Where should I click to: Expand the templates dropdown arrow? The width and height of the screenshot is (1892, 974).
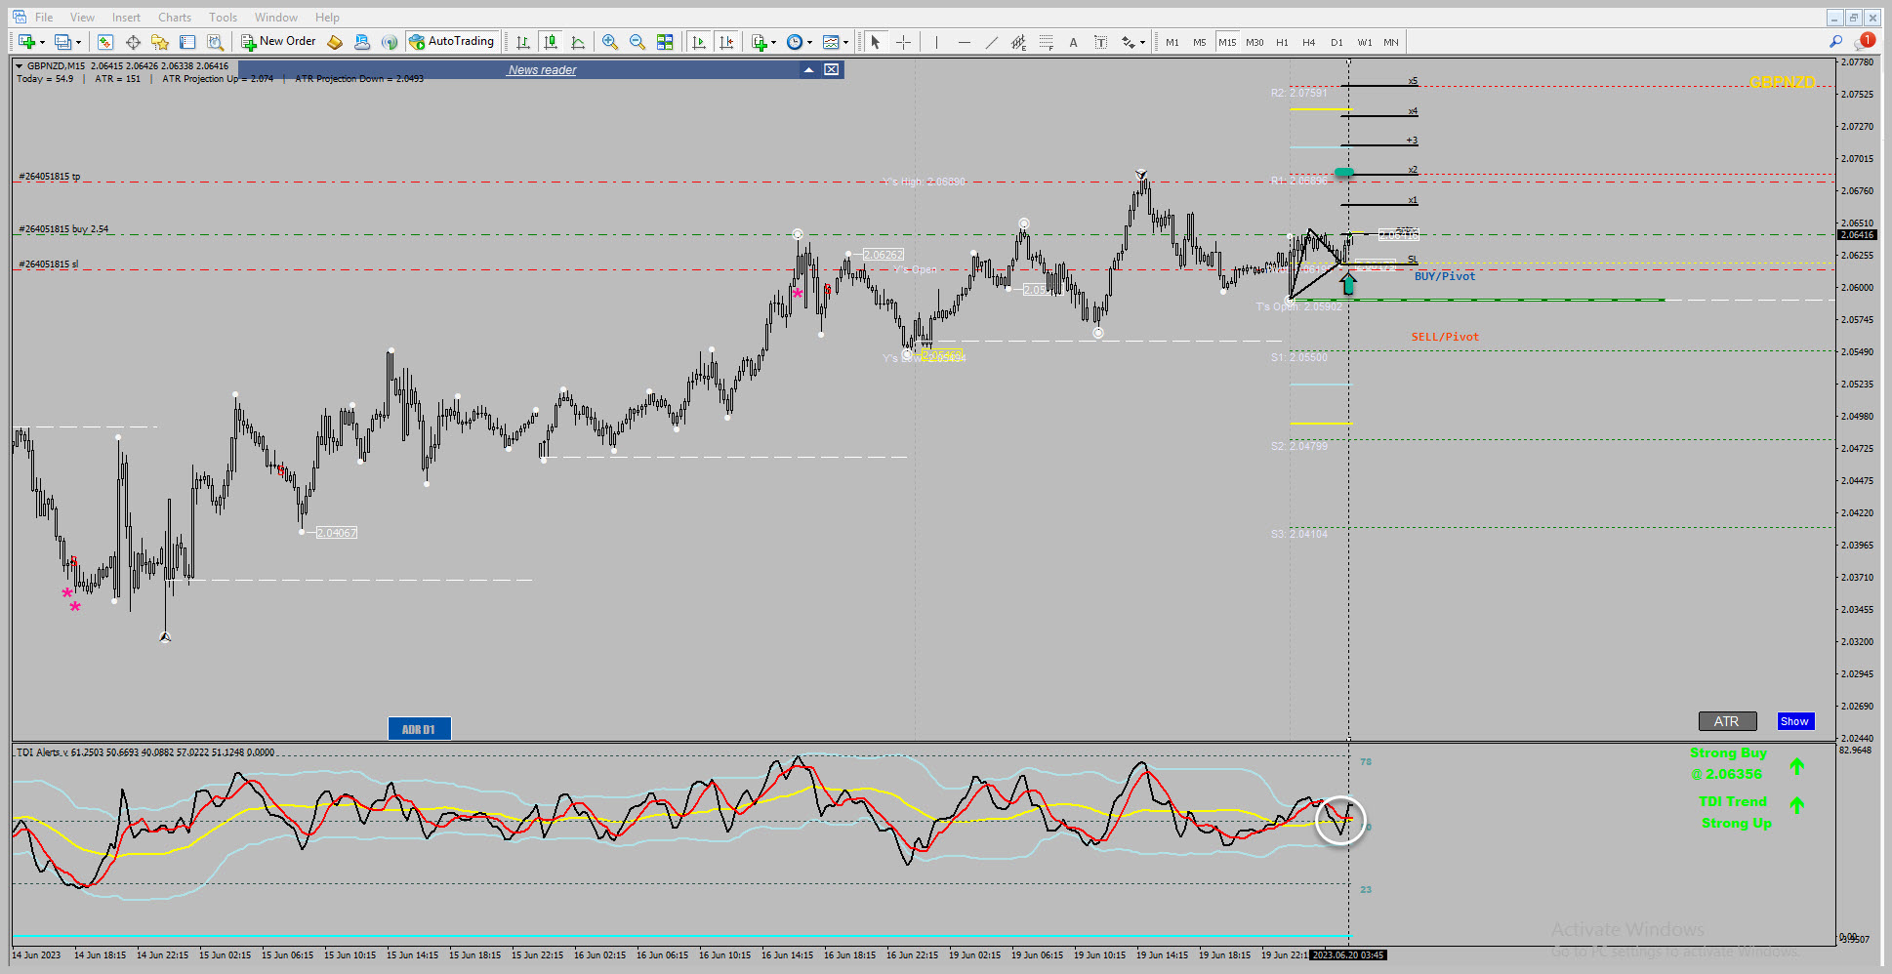(845, 42)
